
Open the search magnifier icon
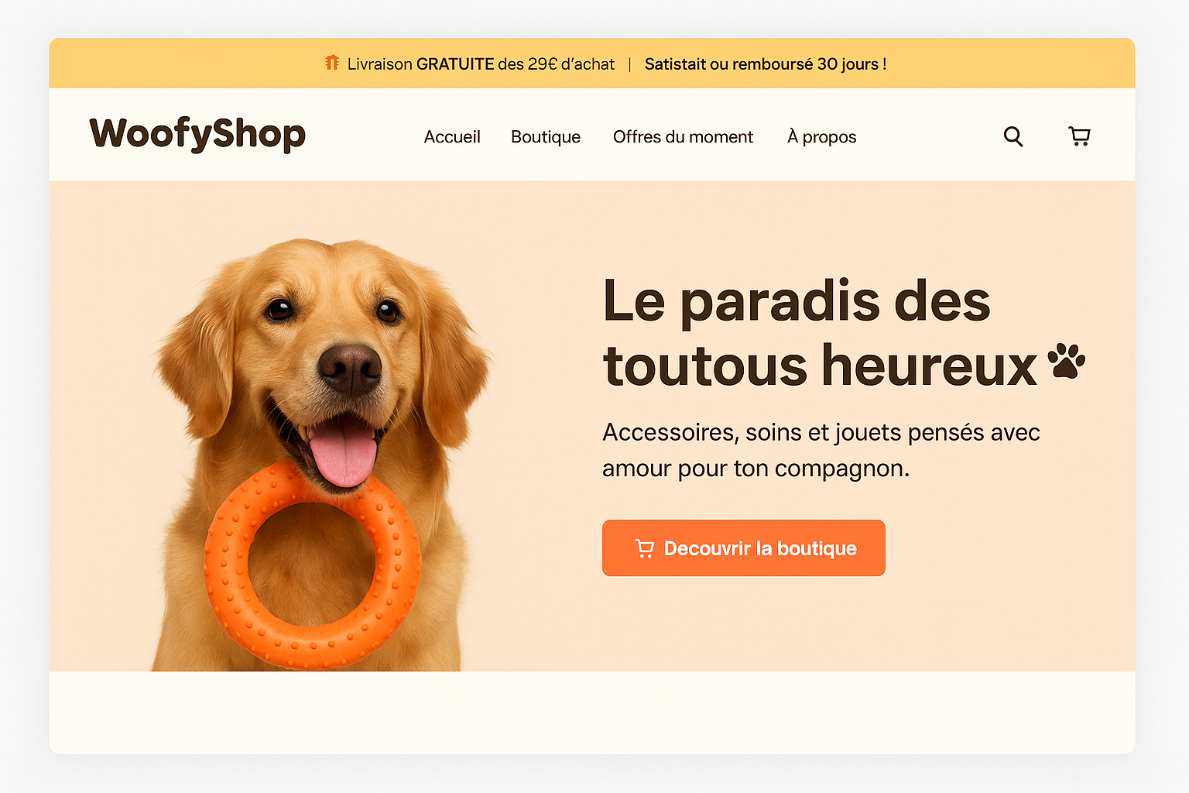click(1013, 136)
